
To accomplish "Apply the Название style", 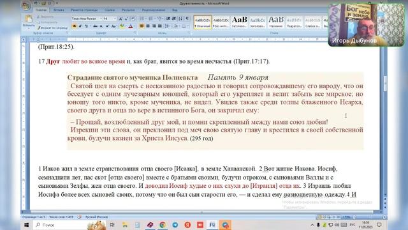I will [276, 22].
